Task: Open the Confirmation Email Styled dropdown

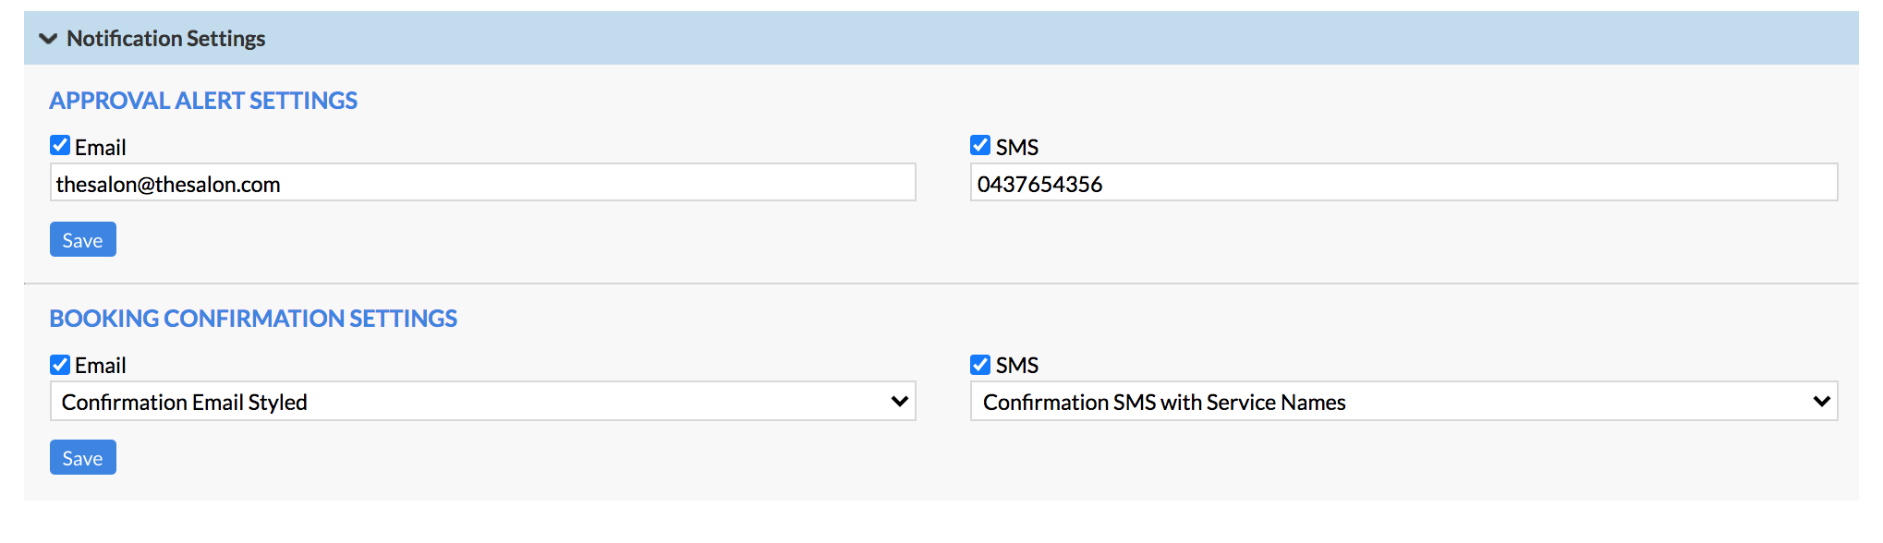Action: click(x=482, y=402)
